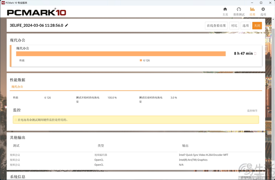This screenshot has height=180, width=275.
Task: Click the PCMARK 10 logo
Action: pos(37,12)
